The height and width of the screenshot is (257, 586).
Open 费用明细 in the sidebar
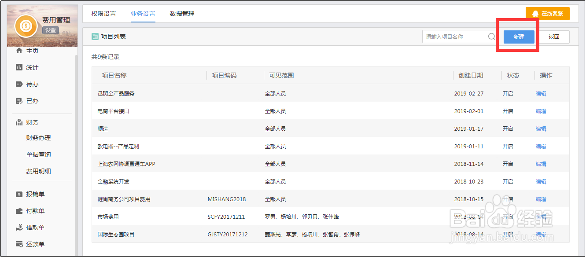click(x=39, y=171)
